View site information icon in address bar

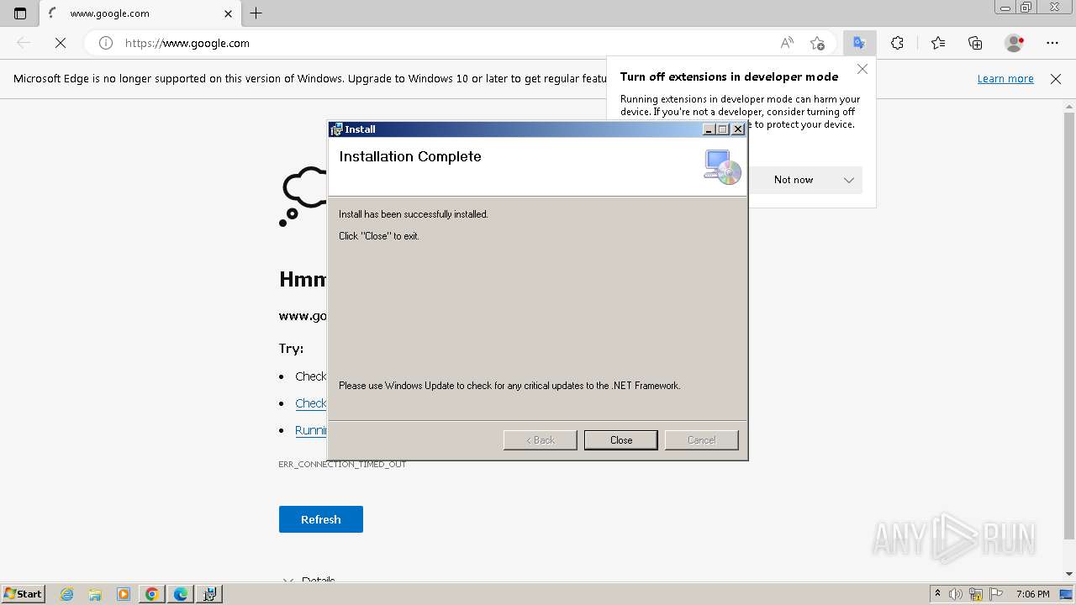pyautogui.click(x=106, y=43)
